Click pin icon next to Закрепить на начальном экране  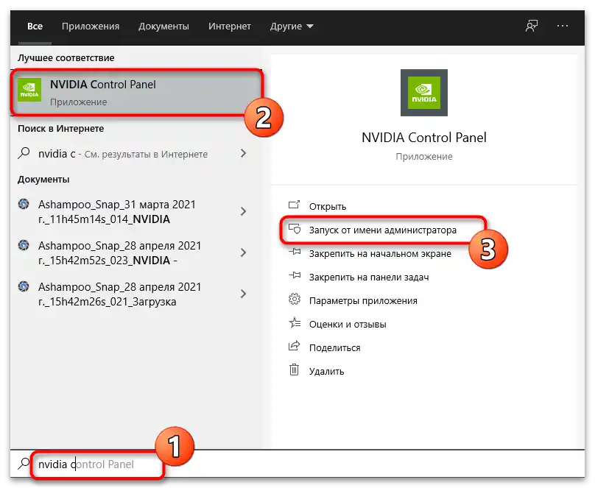[x=295, y=252]
